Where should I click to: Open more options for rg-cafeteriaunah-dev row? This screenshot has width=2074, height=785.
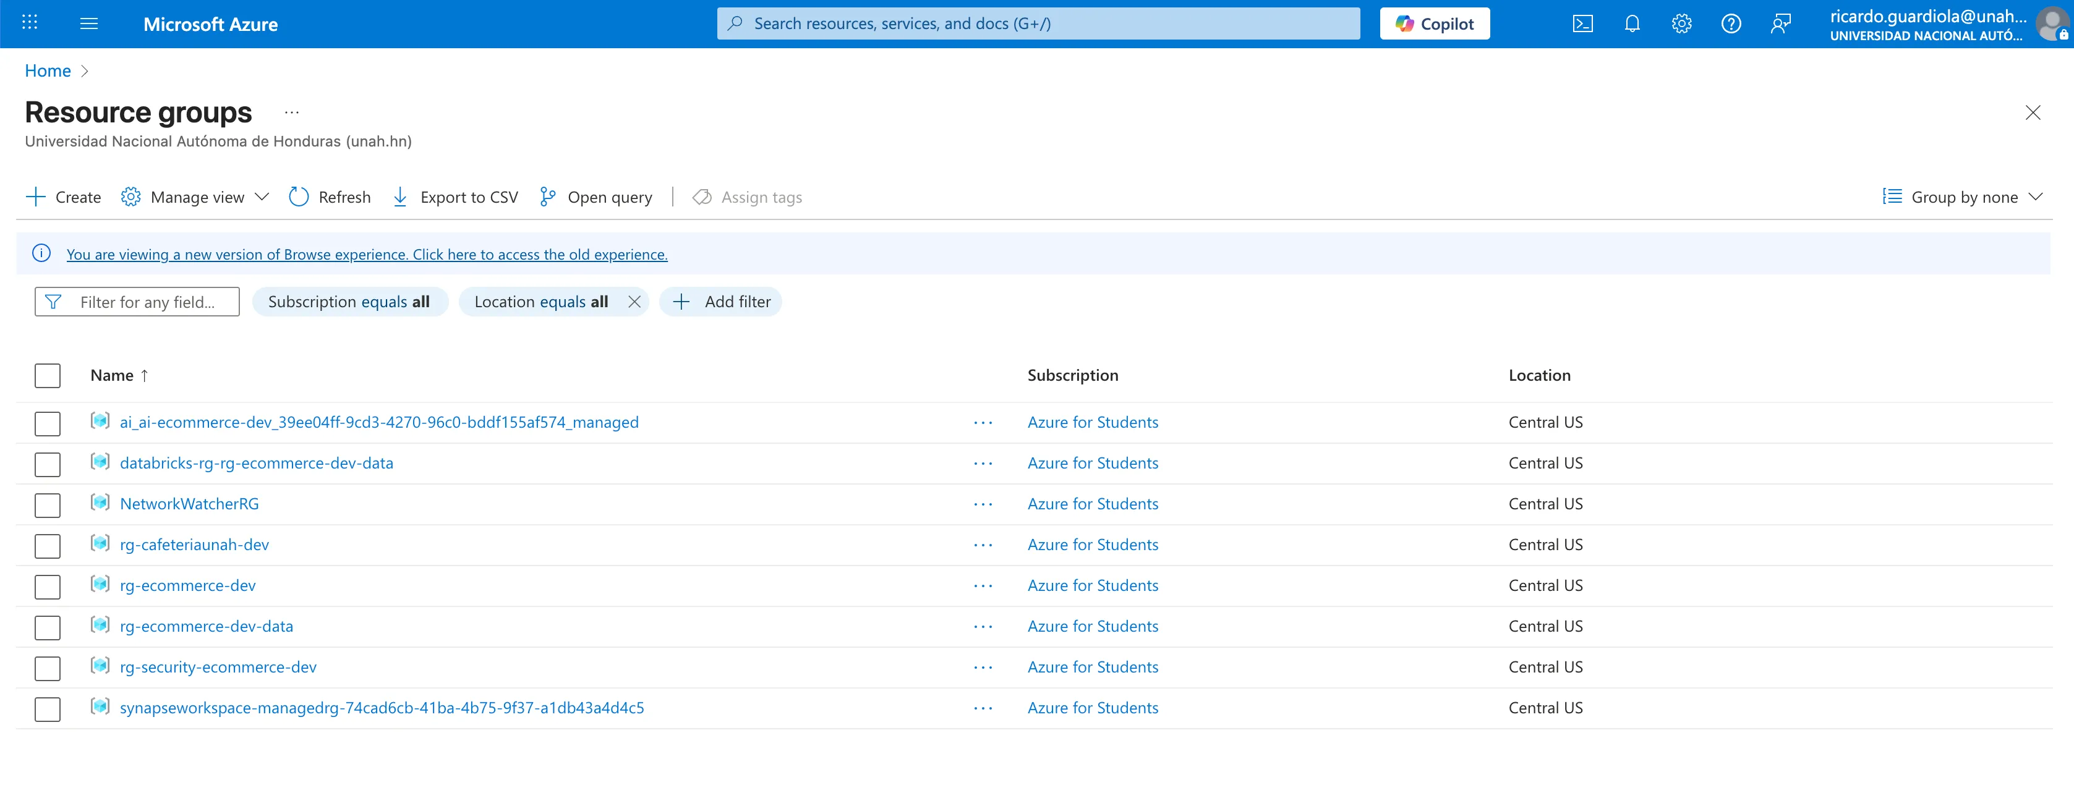tap(982, 545)
